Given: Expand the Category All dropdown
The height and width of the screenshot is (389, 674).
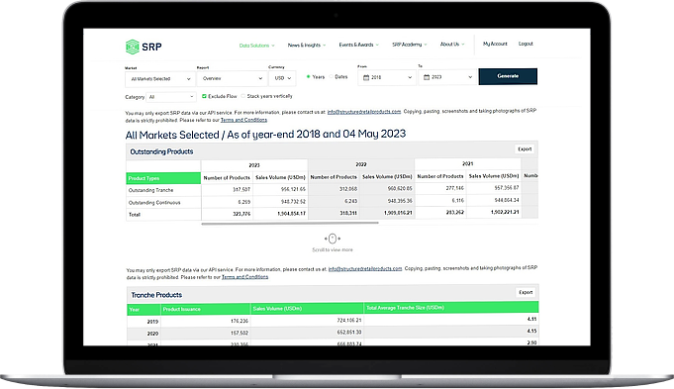Looking at the screenshot, I should [170, 97].
